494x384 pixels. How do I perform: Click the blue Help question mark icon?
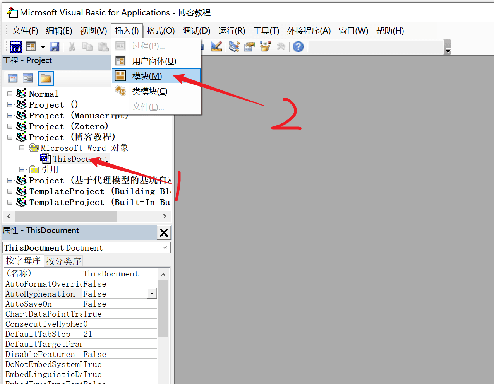pos(298,47)
